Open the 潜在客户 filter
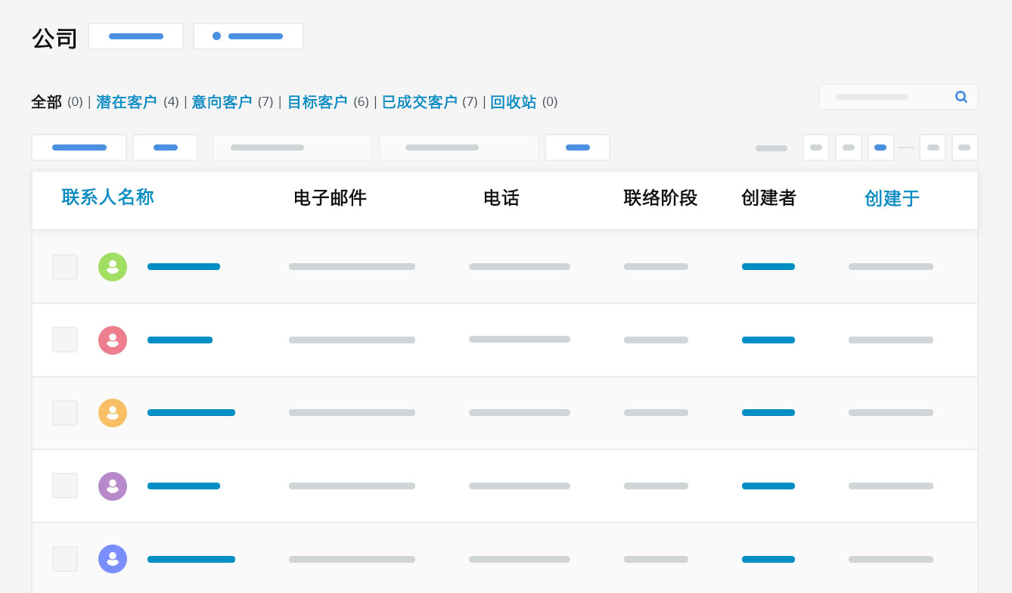The image size is (1012, 593). [126, 102]
